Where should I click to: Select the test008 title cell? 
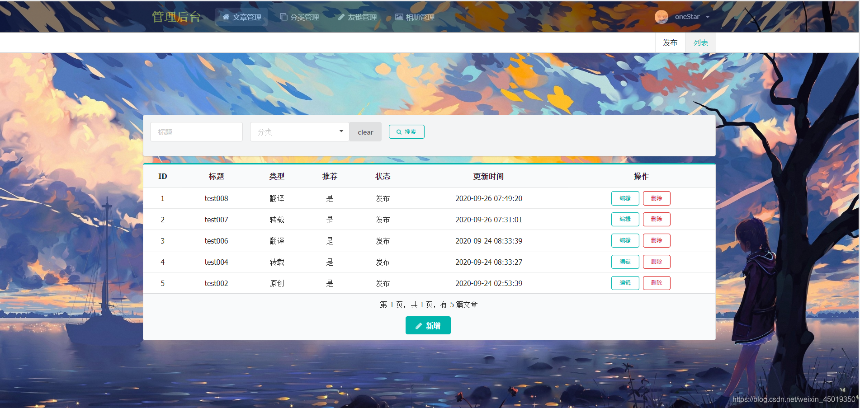coord(216,198)
